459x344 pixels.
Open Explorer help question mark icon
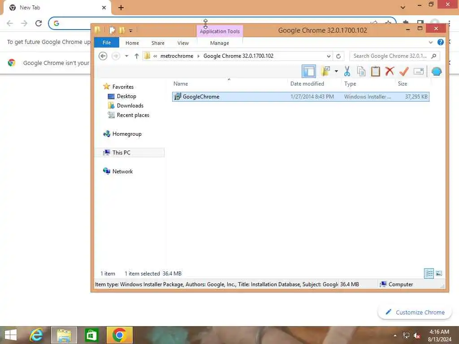point(440,43)
